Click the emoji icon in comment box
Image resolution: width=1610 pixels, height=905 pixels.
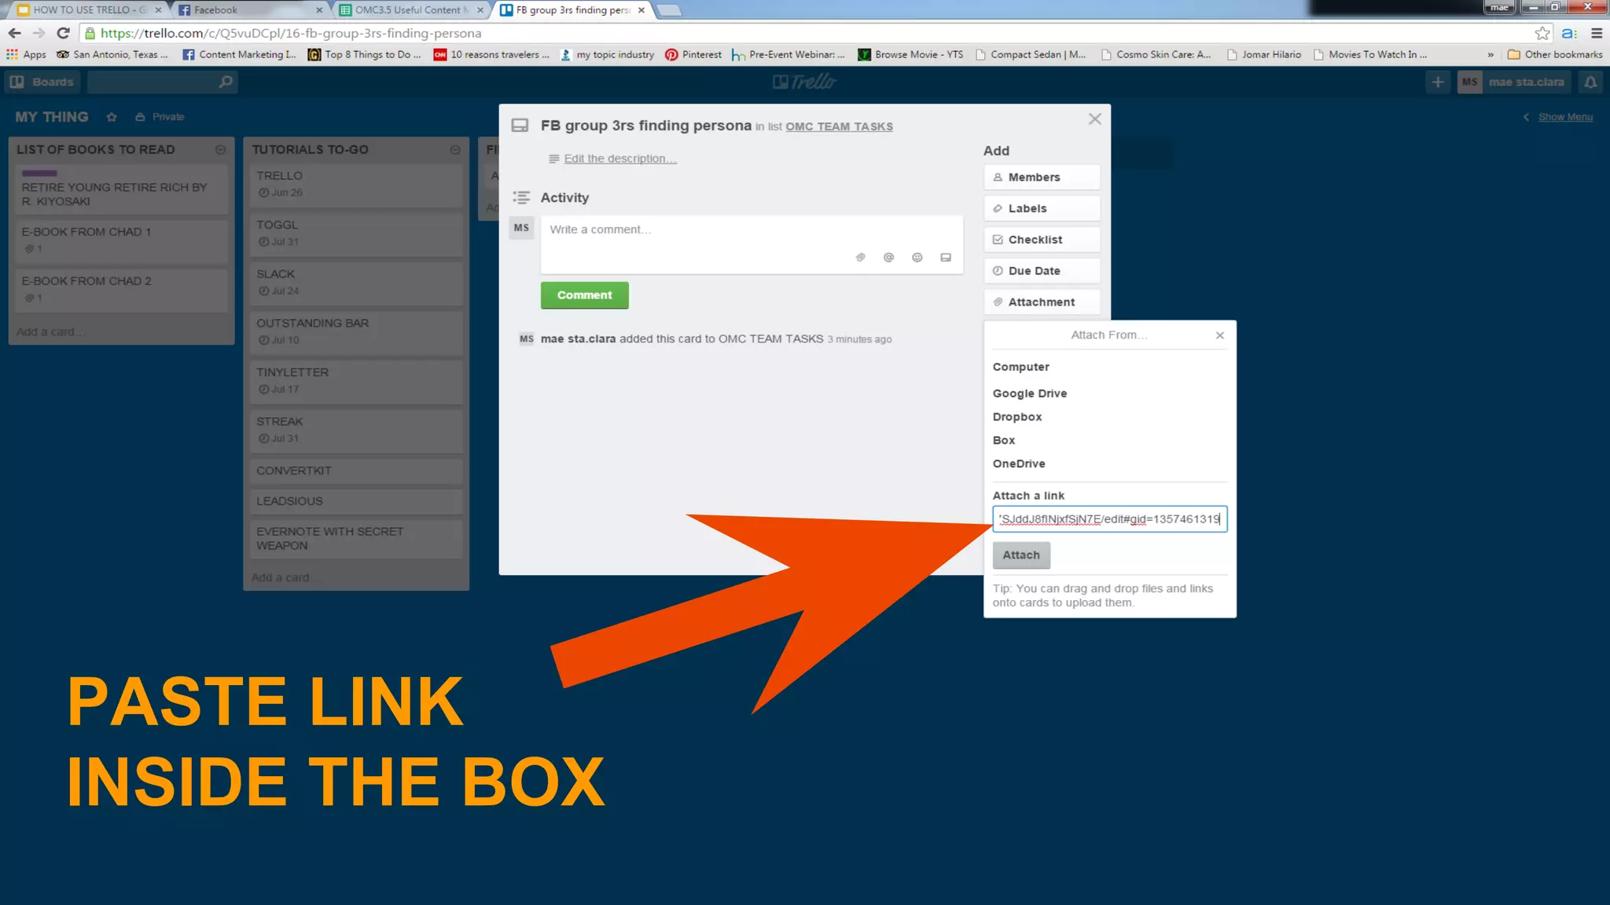pos(917,258)
